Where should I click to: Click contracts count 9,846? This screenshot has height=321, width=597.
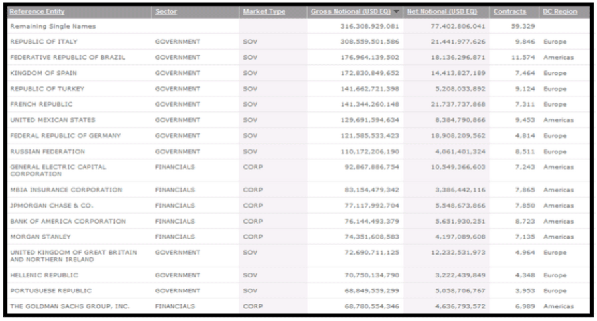525,42
